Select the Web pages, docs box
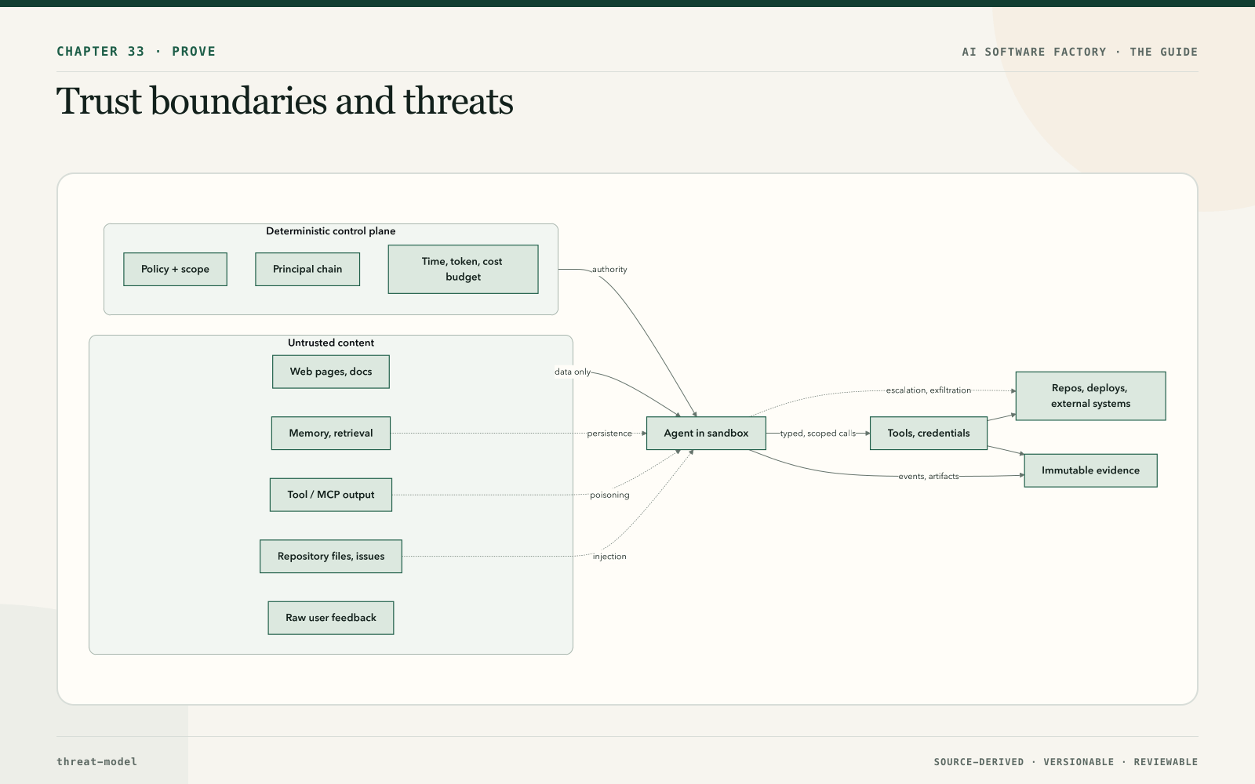 pyautogui.click(x=331, y=372)
